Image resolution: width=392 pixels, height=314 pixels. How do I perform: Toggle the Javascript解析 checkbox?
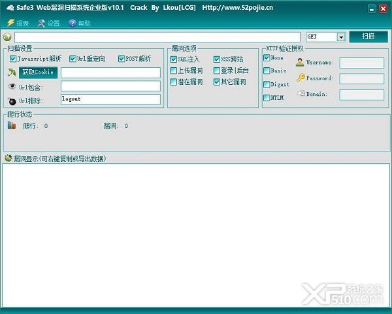pyautogui.click(x=13, y=59)
